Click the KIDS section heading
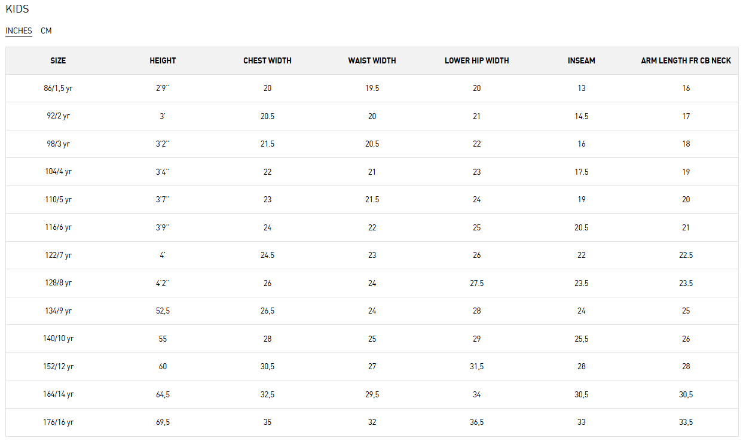The image size is (743, 441). [x=17, y=9]
